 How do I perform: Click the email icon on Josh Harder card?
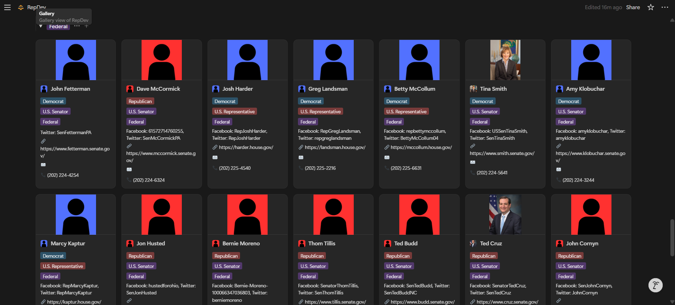pos(215,157)
